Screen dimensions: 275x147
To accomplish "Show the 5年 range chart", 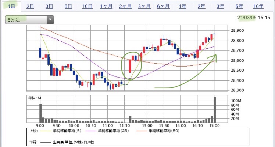I will click(239, 7).
